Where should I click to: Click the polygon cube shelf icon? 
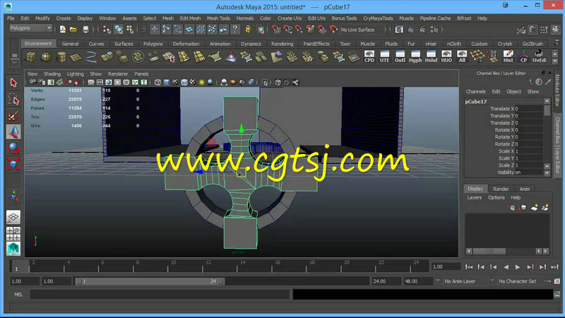pos(31,57)
